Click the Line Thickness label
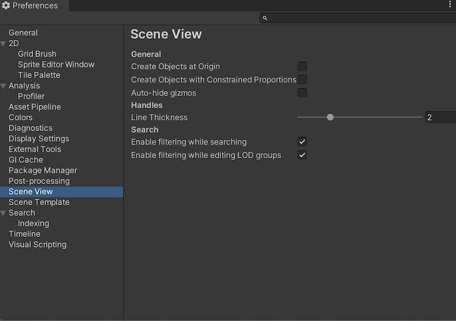The width and height of the screenshot is (456, 321). coord(159,118)
